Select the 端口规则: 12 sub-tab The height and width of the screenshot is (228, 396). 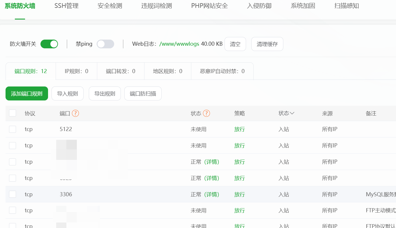coord(31,71)
